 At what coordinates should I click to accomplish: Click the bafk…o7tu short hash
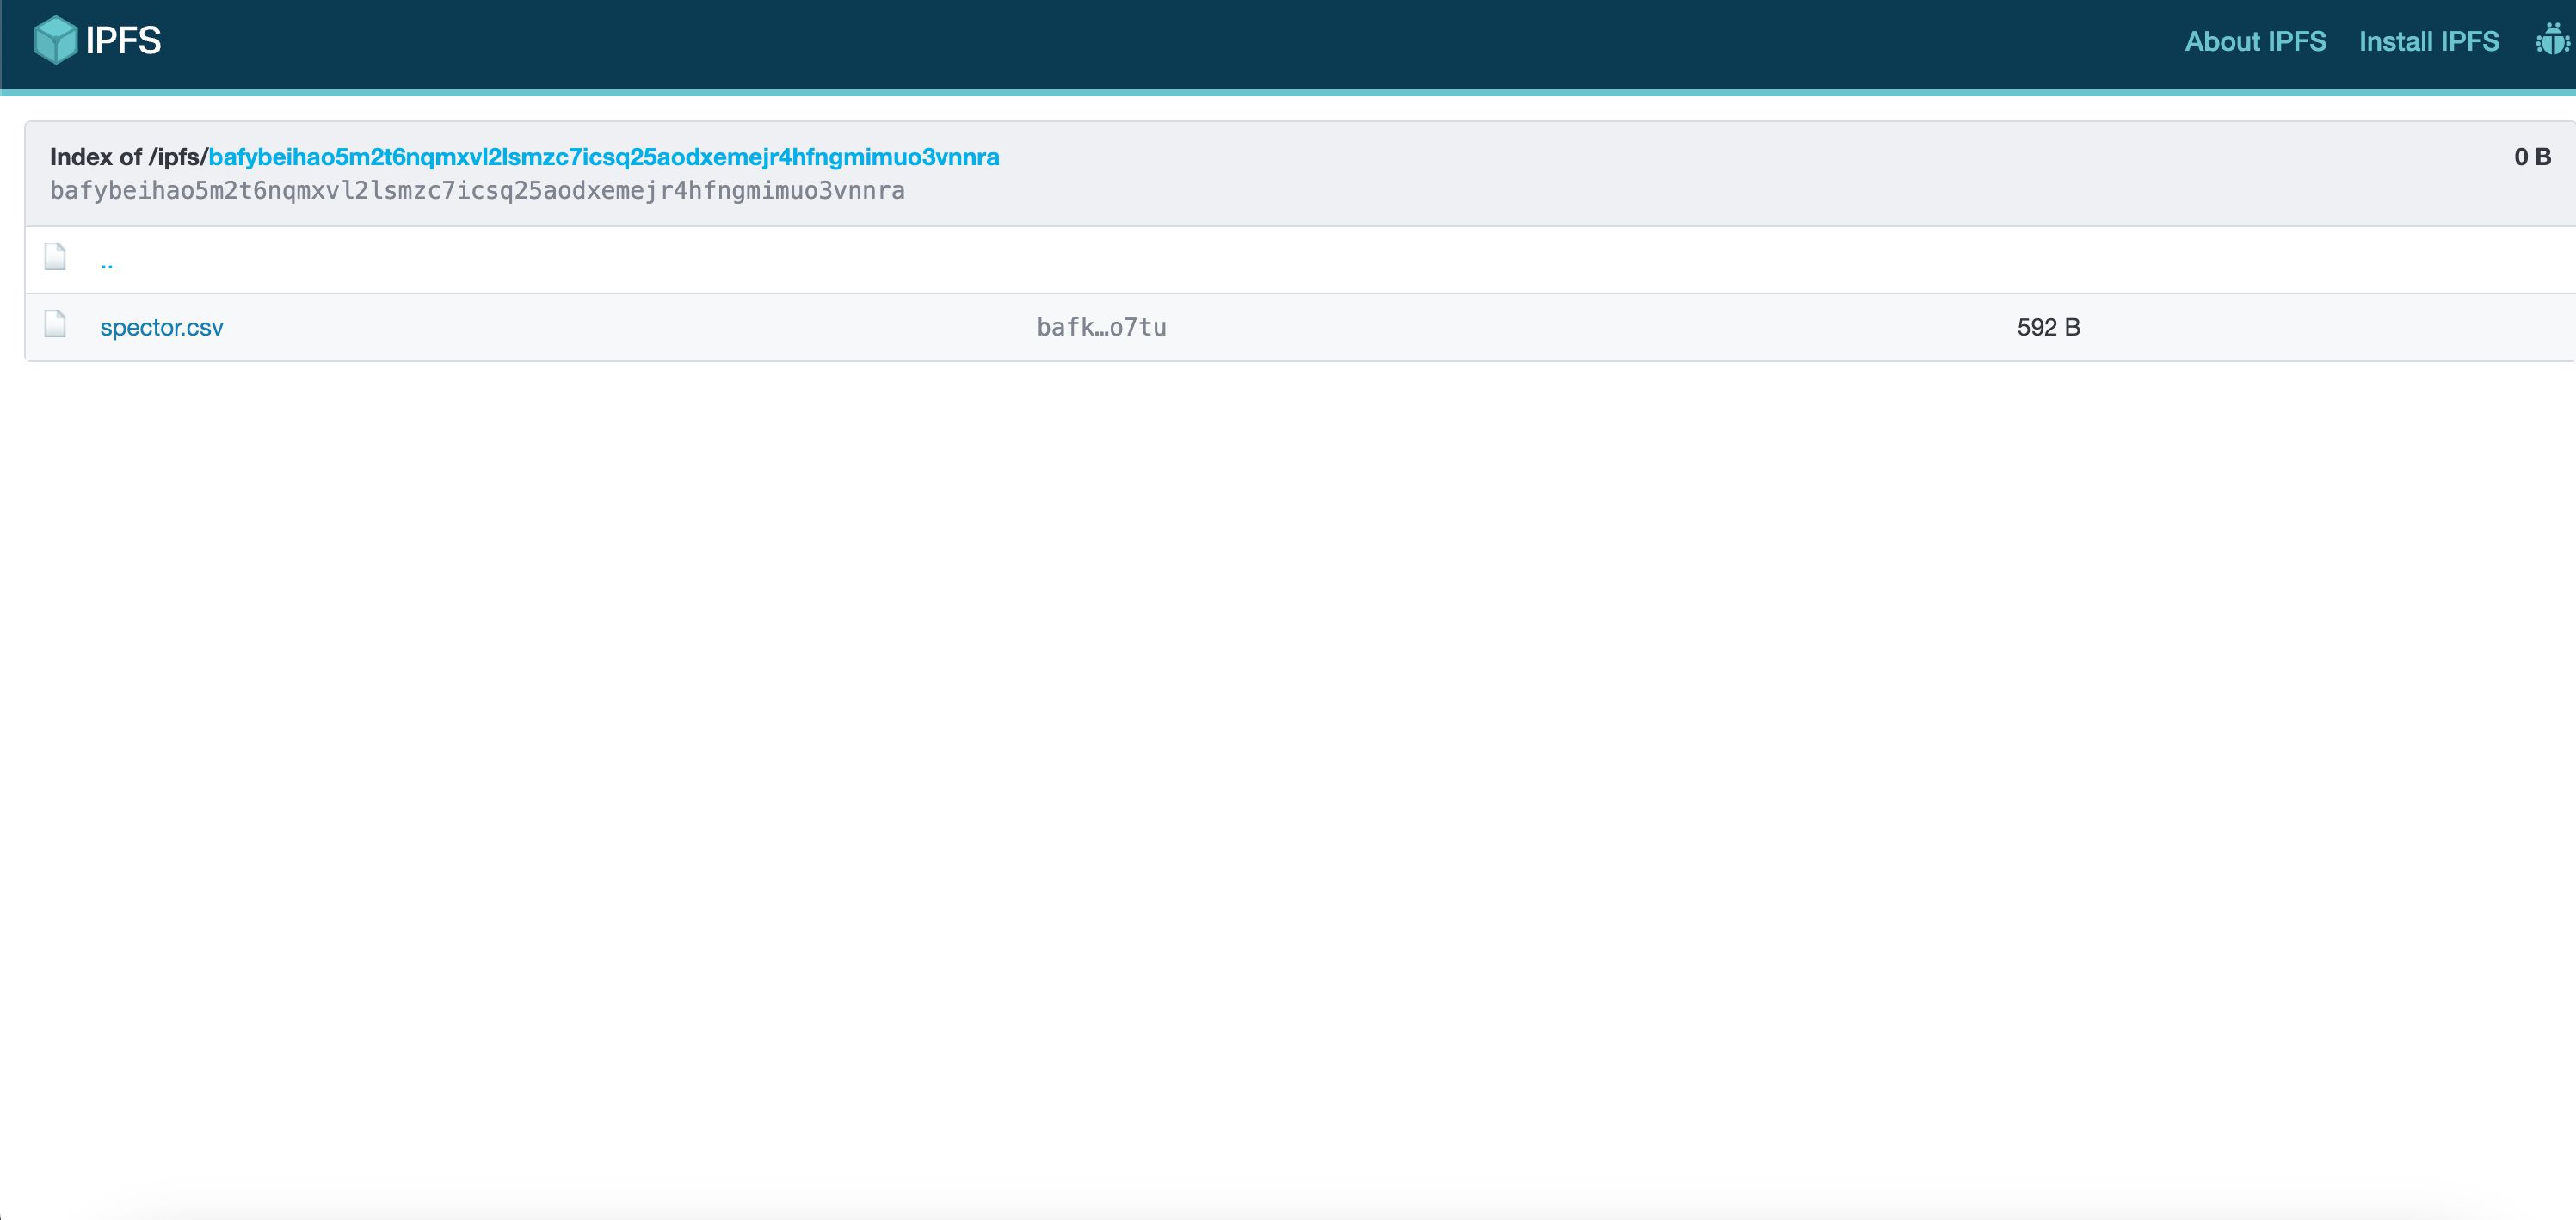point(1101,327)
